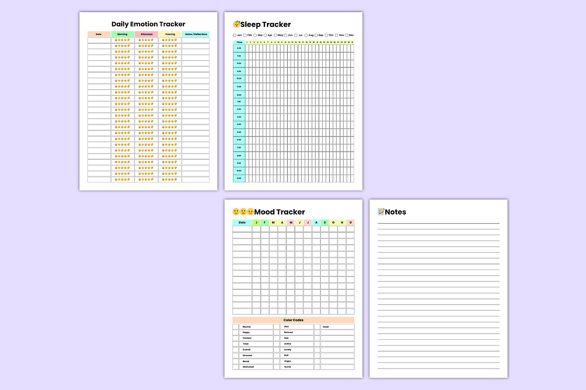Click the memo pencil icon beside Notes
Screen dimensions: 586x390
[381, 212]
